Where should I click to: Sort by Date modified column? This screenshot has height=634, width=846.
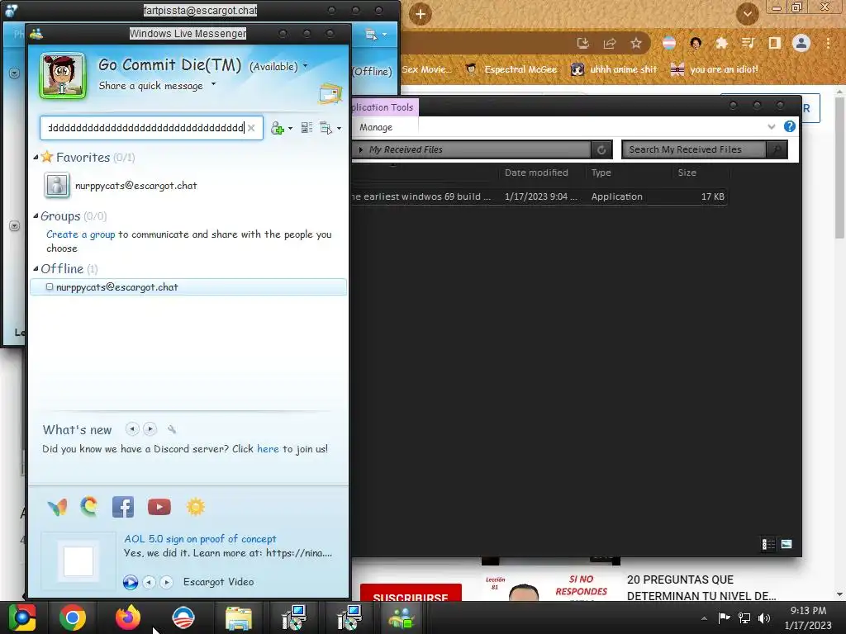(536, 173)
